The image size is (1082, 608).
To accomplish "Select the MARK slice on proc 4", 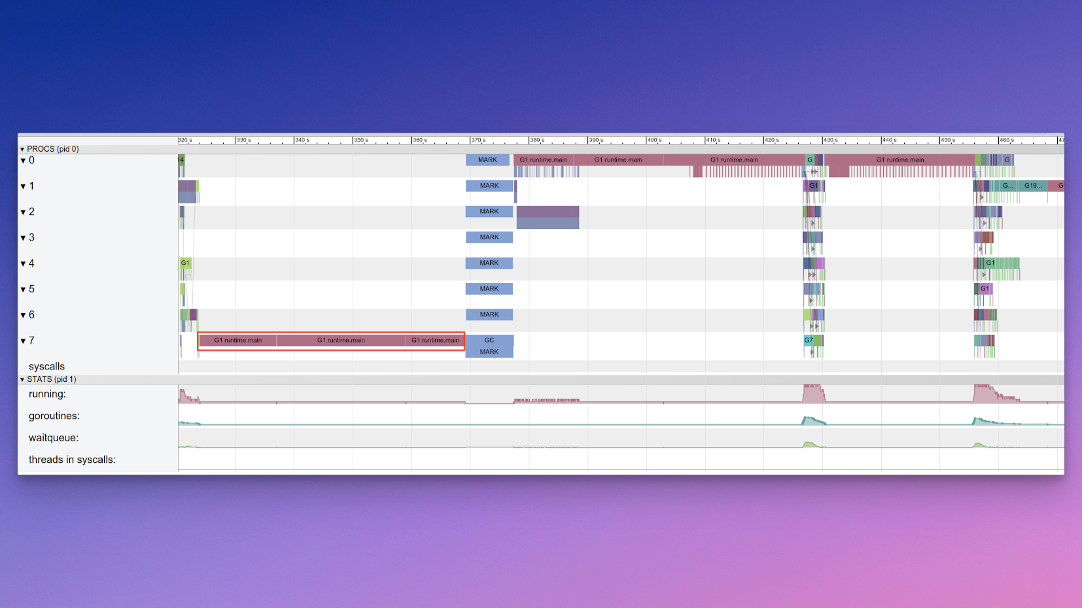I will point(489,263).
